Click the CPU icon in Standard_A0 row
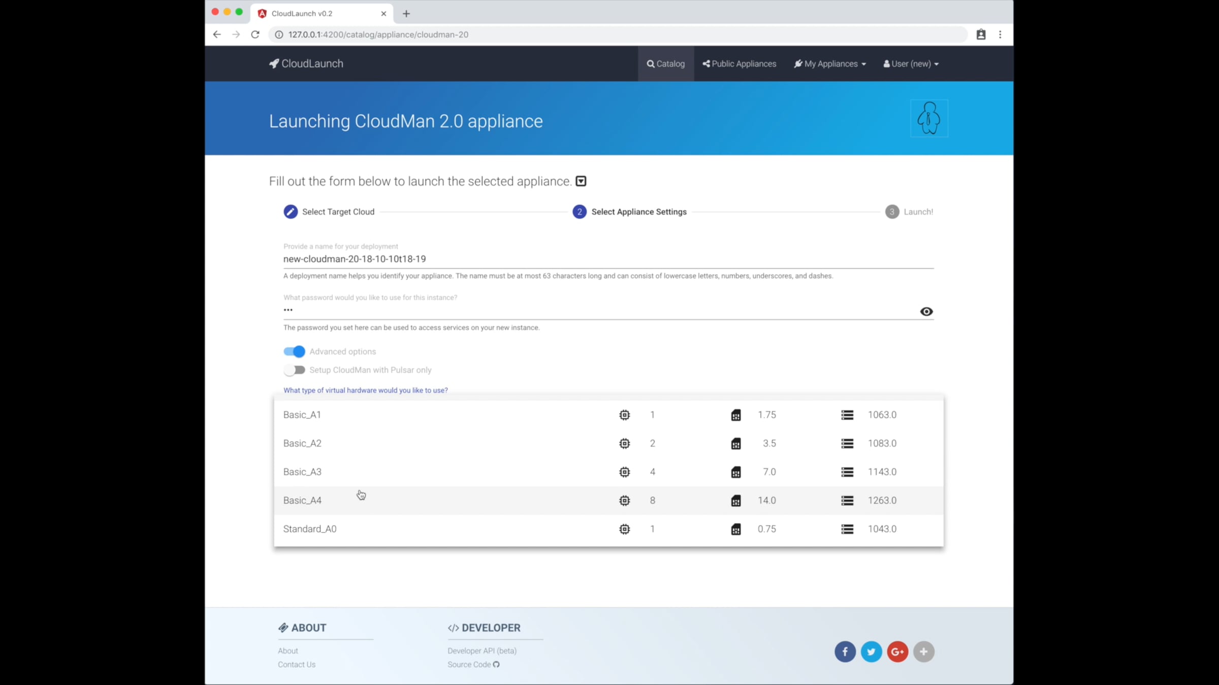 625,529
